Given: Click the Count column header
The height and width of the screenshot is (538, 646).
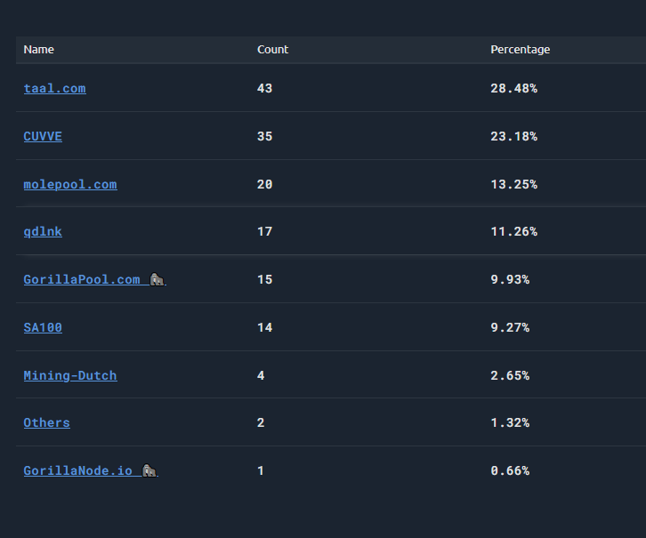Looking at the screenshot, I should click(x=273, y=50).
